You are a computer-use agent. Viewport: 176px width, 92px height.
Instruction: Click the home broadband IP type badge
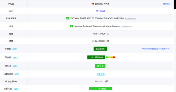(x=100, y=49)
